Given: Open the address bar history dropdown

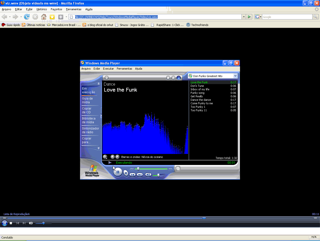Looking at the screenshot, I should coord(244,17).
